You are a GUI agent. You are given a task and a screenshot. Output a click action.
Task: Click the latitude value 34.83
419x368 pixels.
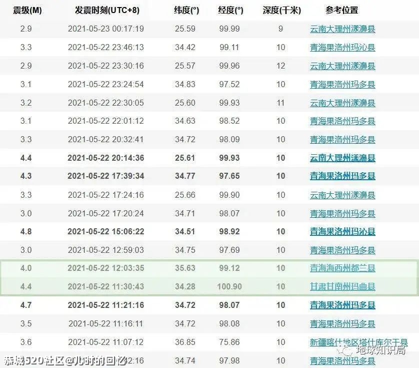[x=185, y=84]
